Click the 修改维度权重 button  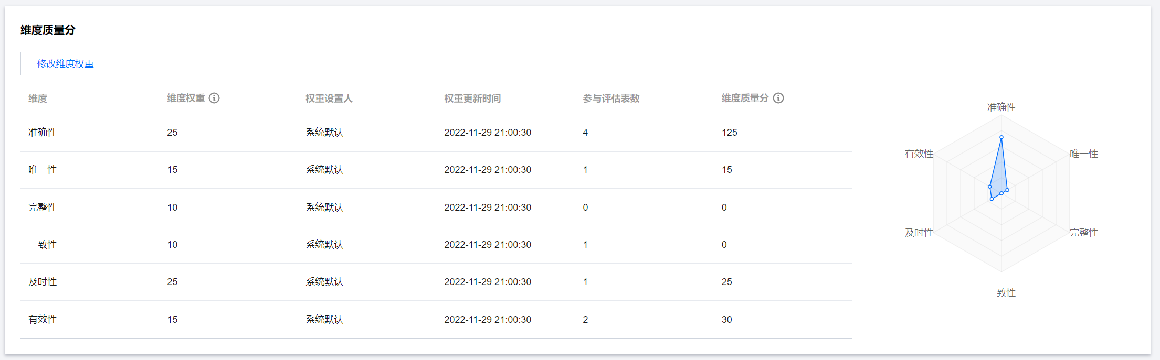point(65,64)
